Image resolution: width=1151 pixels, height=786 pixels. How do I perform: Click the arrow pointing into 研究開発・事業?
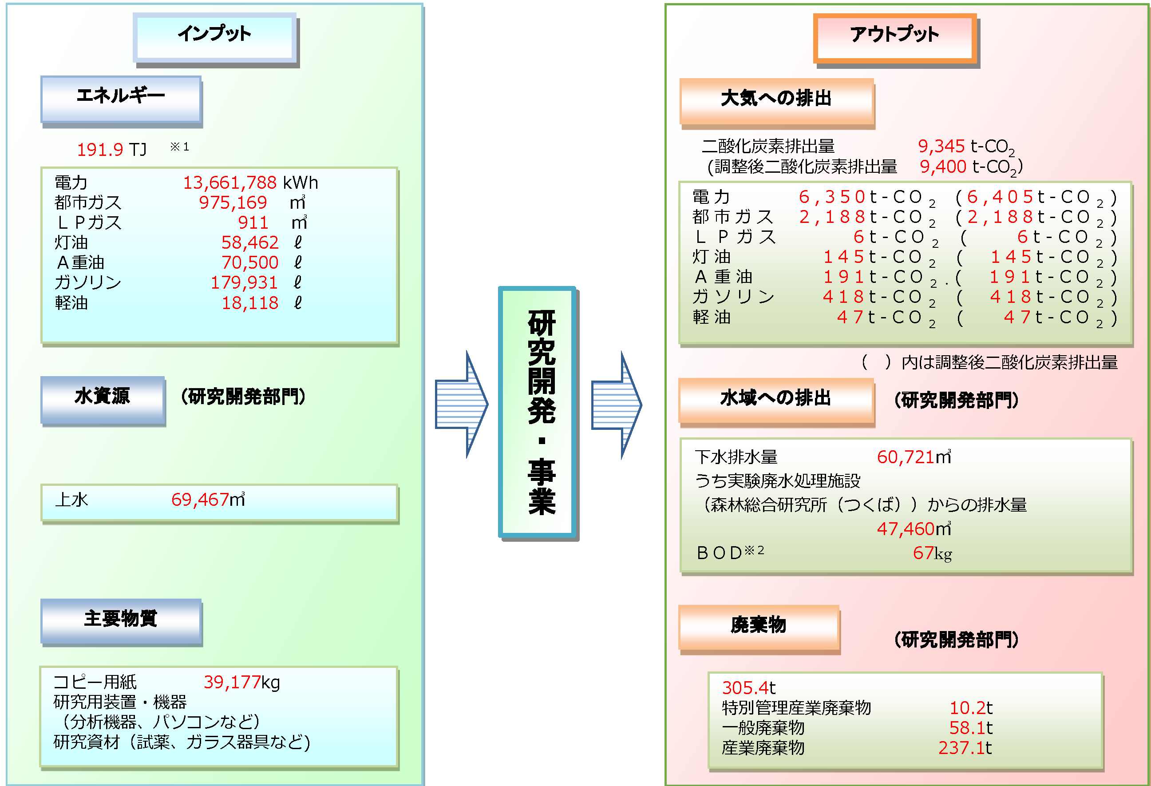coord(462,405)
